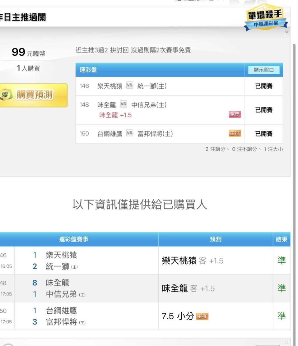Click the 運彩盤賽事 column header

pos(74,239)
